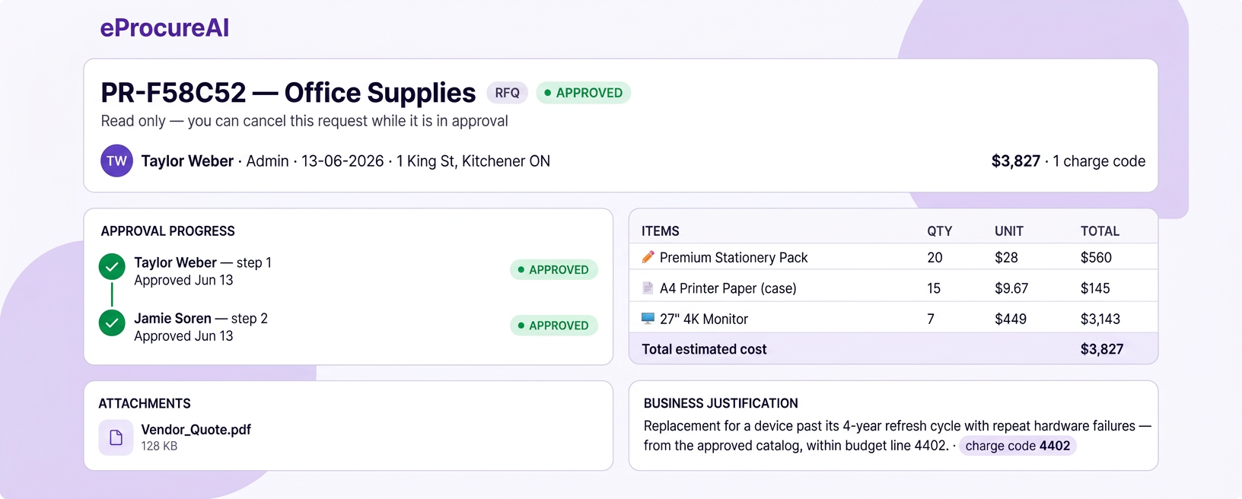Screen dimensions: 1242x499
Task: Click the Read only notice text
Action: coord(304,121)
